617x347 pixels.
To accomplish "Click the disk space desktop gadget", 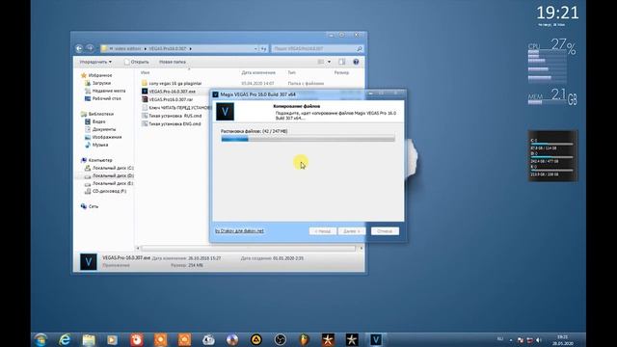I will tap(552, 156).
